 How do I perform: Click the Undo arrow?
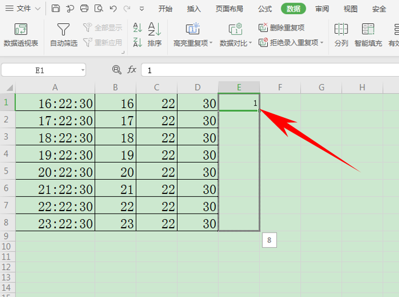pyautogui.click(x=113, y=9)
